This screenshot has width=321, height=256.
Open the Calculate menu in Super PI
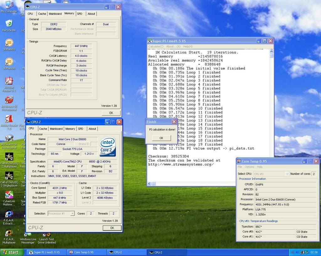(x=156, y=47)
